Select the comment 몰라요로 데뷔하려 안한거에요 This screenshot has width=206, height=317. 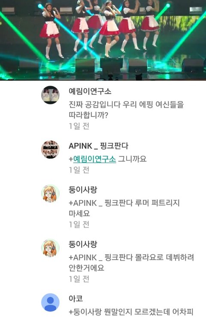[131, 263]
